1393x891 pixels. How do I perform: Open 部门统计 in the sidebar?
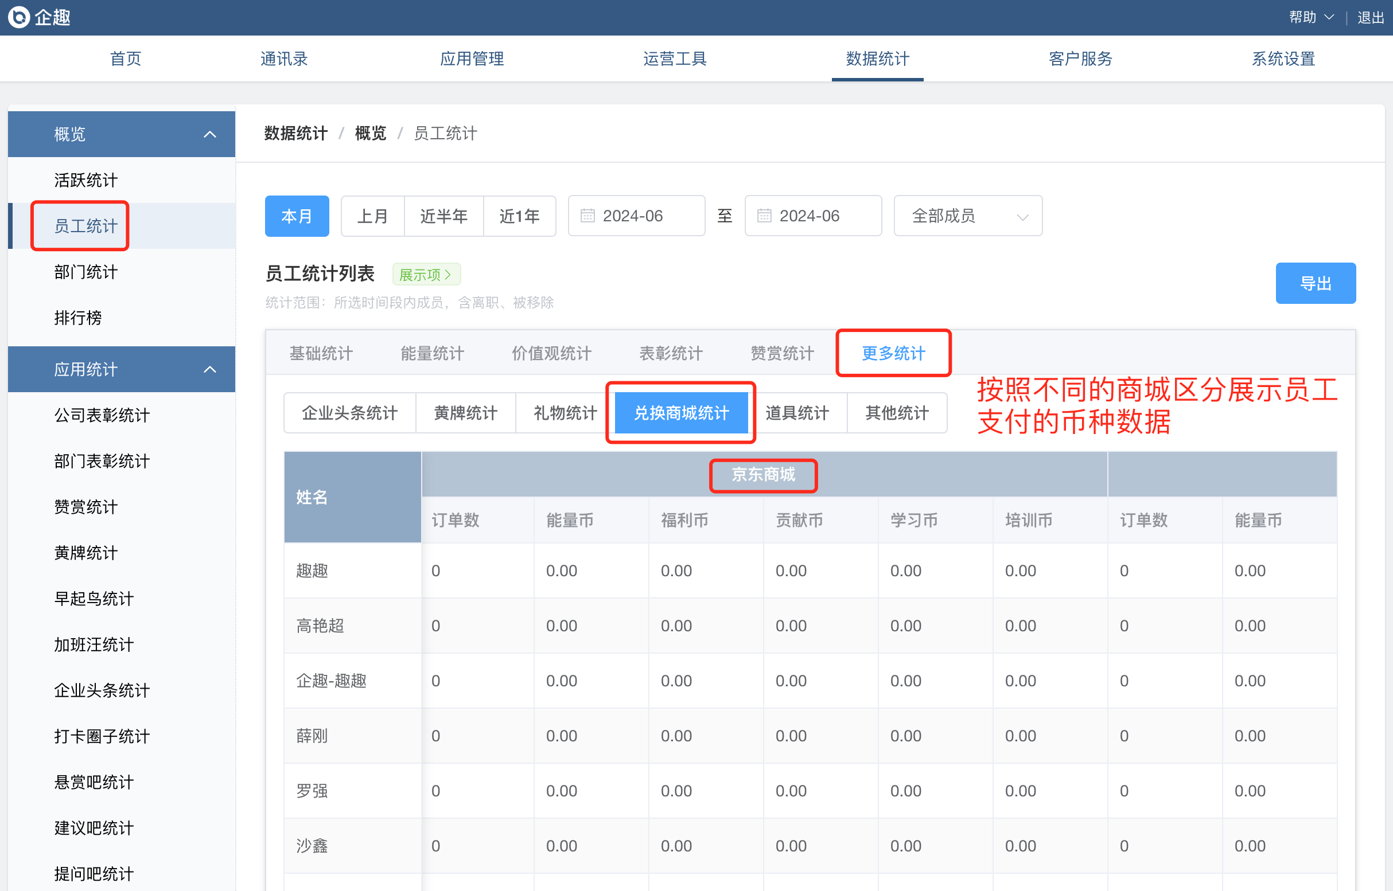85,272
